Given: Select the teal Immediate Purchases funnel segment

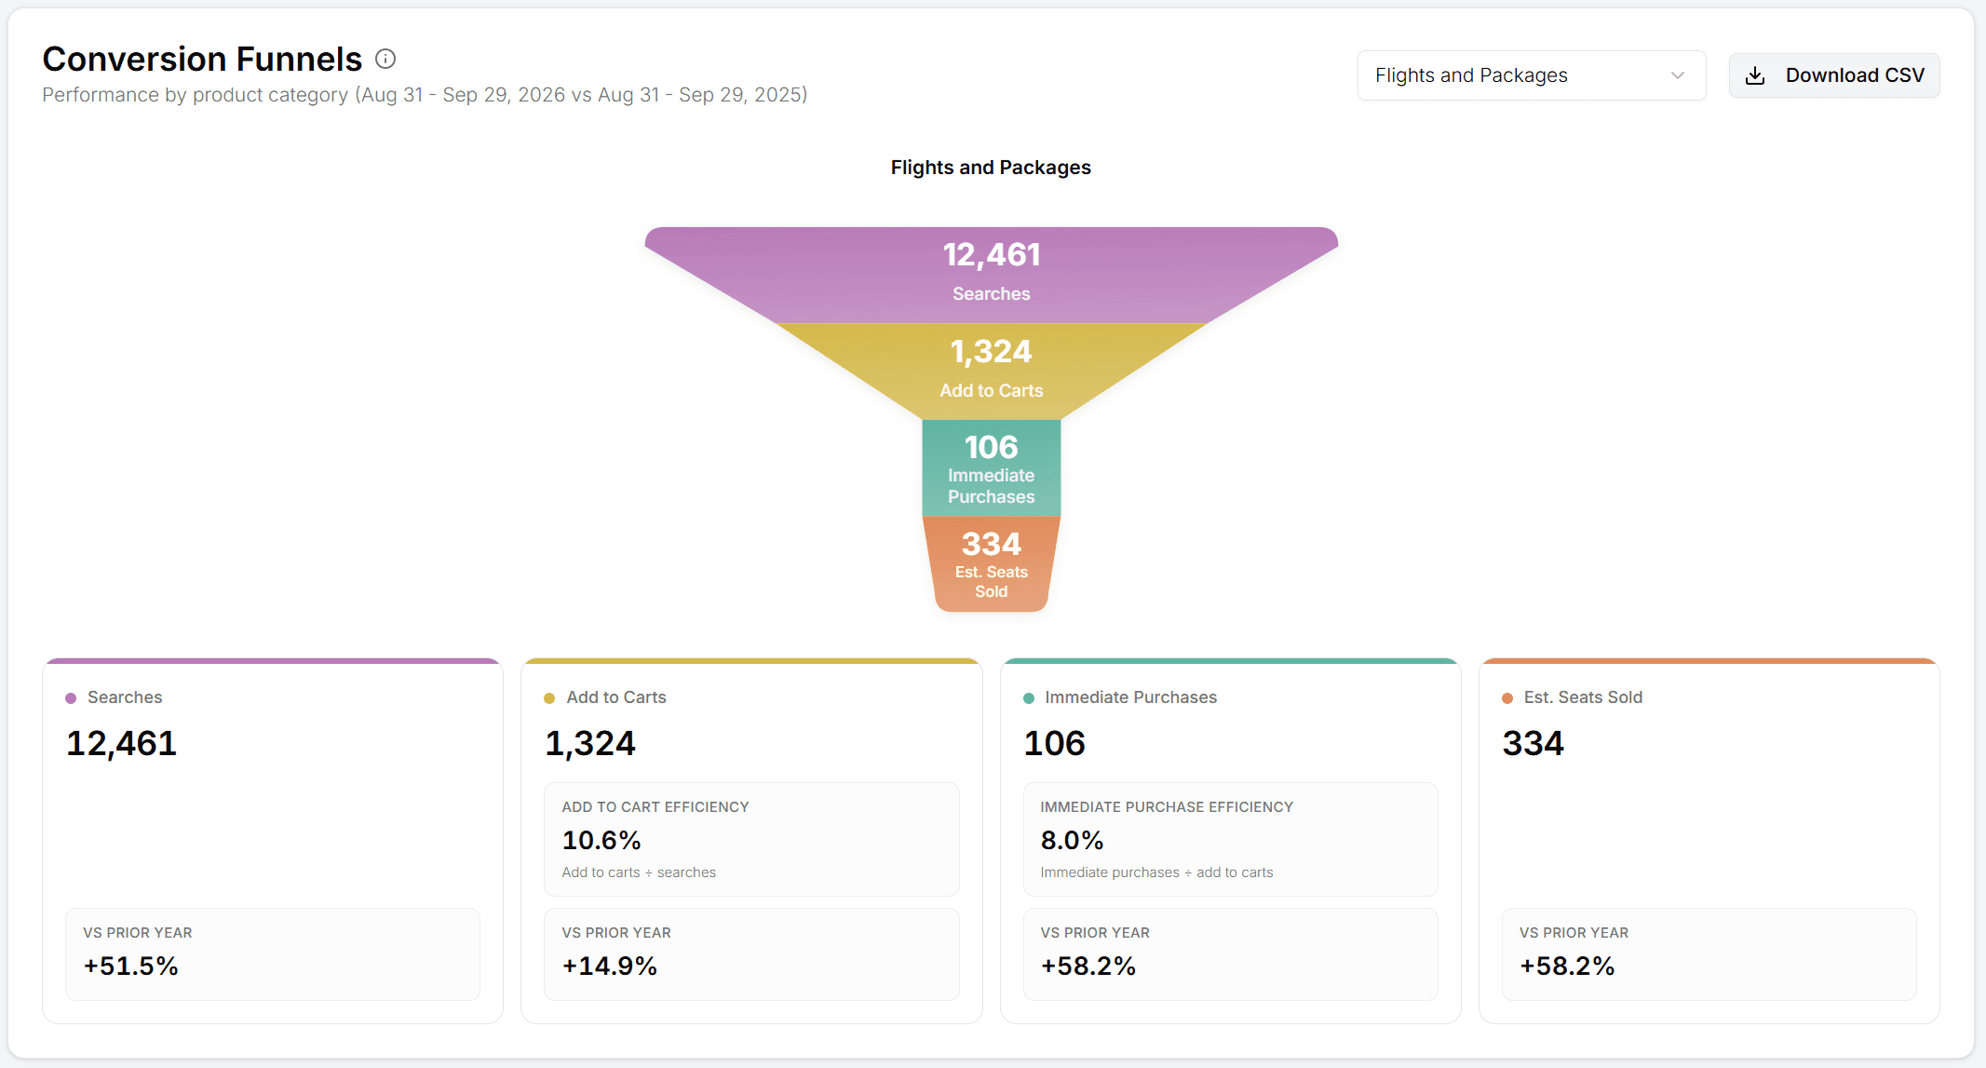Looking at the screenshot, I should [x=991, y=467].
